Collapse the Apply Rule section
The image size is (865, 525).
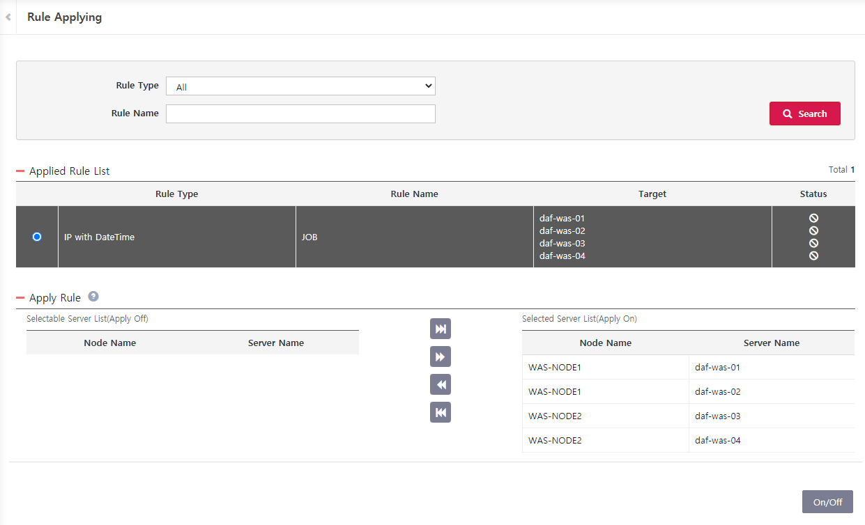(x=22, y=297)
